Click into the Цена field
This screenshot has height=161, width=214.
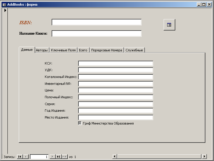pos(115,90)
